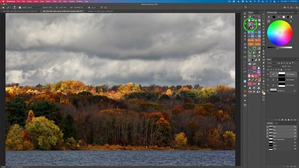Toggle eye of the RGB channel

click(x=267, y=127)
